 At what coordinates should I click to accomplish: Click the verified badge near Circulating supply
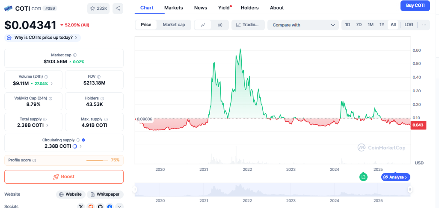click(83, 140)
